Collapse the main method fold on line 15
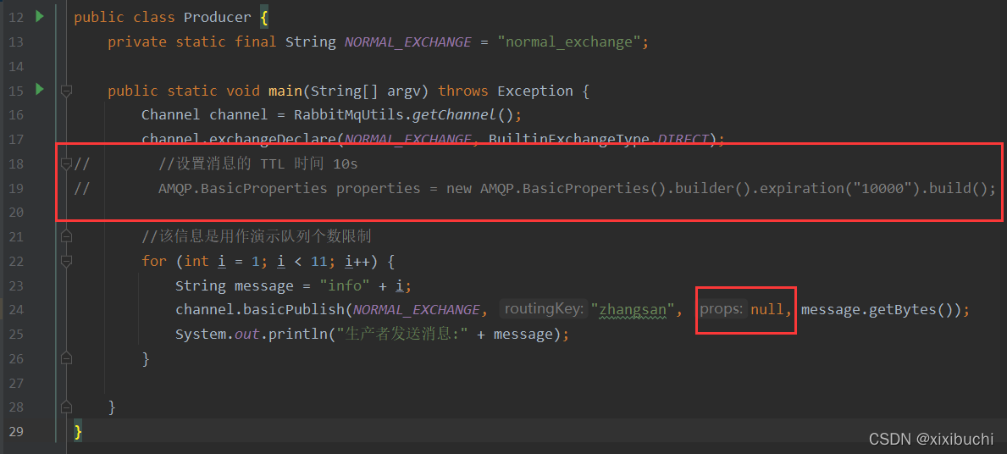This screenshot has height=454, width=1007. point(65,91)
